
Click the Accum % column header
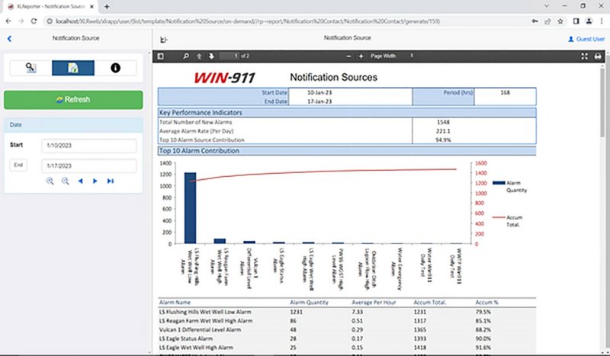(486, 303)
